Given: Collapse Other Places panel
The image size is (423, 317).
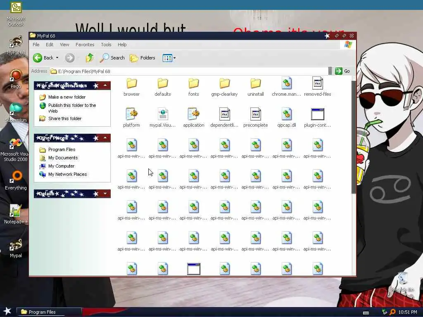Looking at the screenshot, I should [x=105, y=138].
